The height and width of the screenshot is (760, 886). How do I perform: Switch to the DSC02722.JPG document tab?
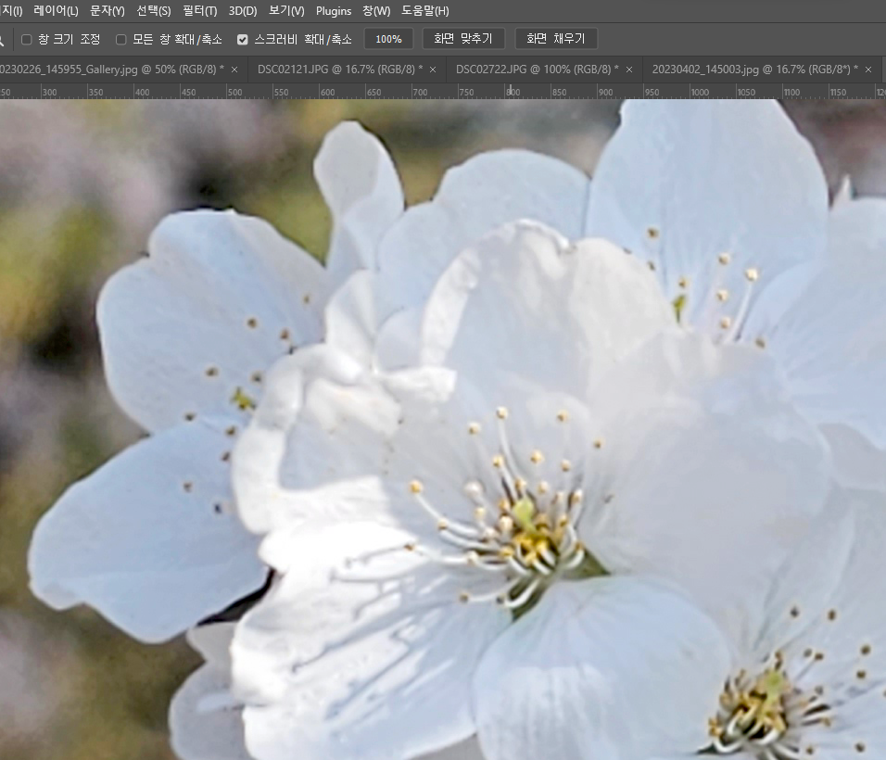click(x=537, y=70)
